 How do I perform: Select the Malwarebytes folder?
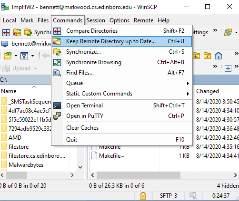[22, 165]
